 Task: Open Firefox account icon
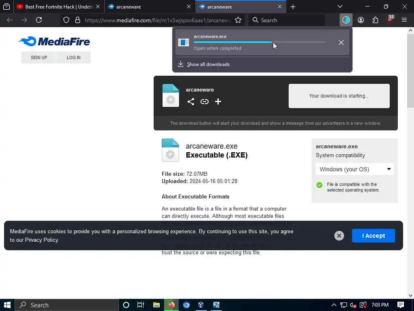pyautogui.click(x=361, y=20)
